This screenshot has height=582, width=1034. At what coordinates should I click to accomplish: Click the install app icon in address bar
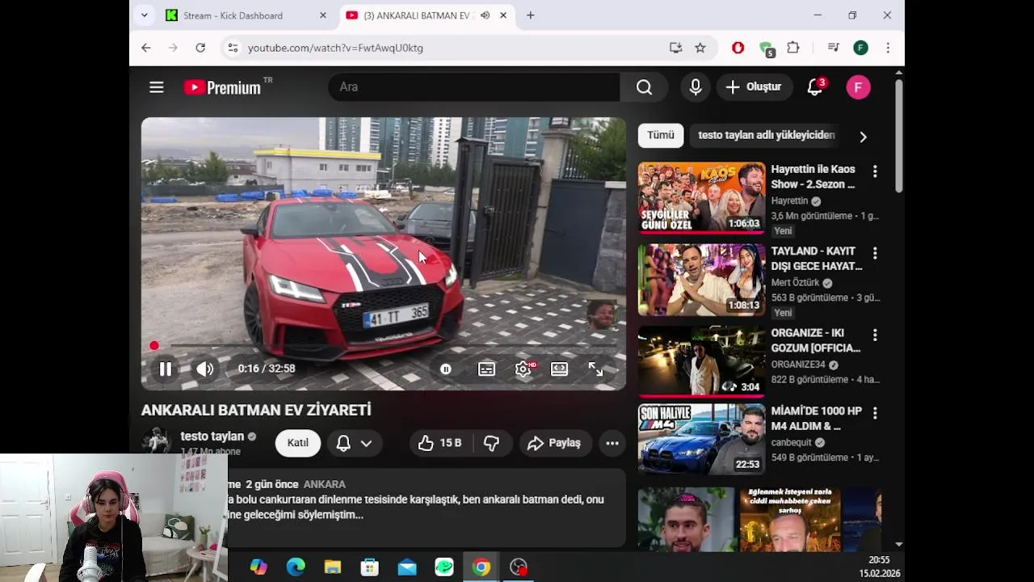pos(675,48)
